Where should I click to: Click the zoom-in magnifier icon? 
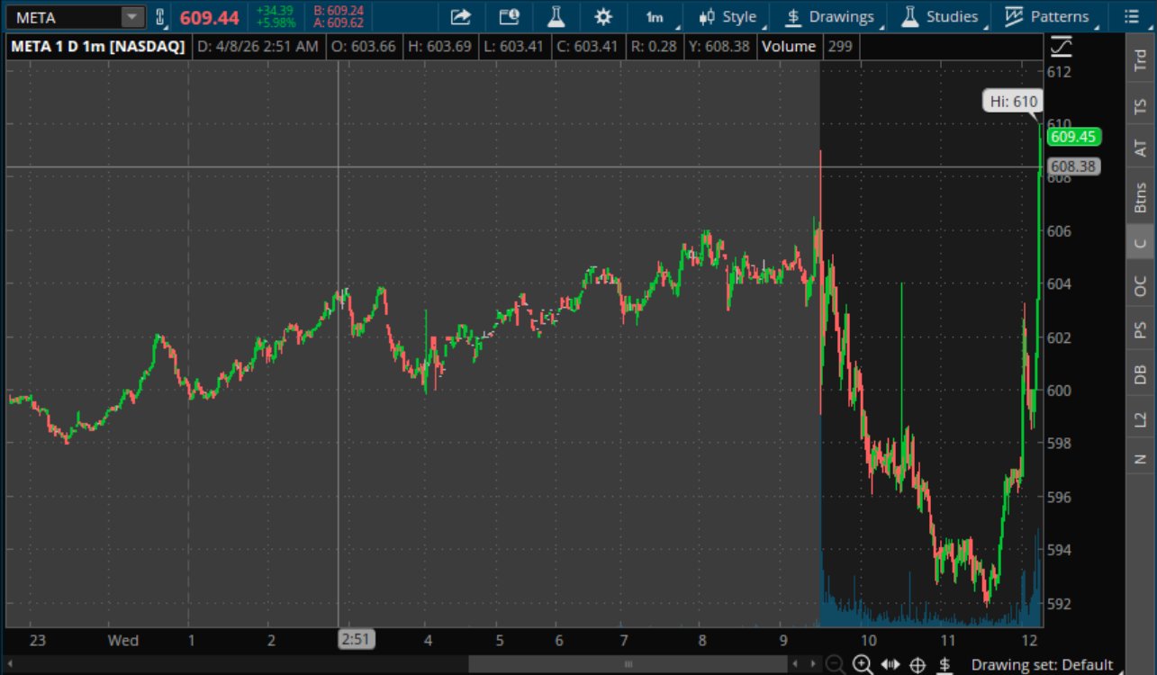(863, 665)
